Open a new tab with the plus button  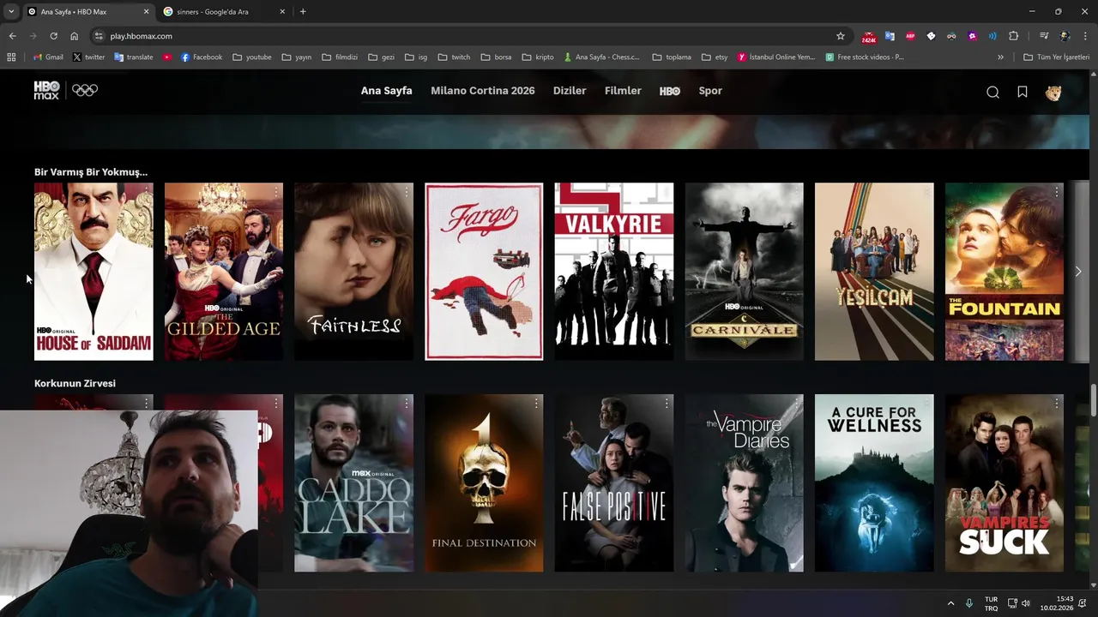[x=303, y=12]
